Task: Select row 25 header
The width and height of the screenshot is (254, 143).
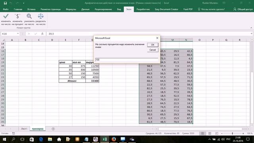Action: pos(3,85)
